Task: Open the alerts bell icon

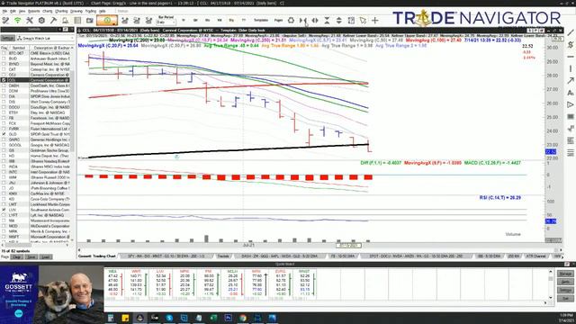Action: 66,21
